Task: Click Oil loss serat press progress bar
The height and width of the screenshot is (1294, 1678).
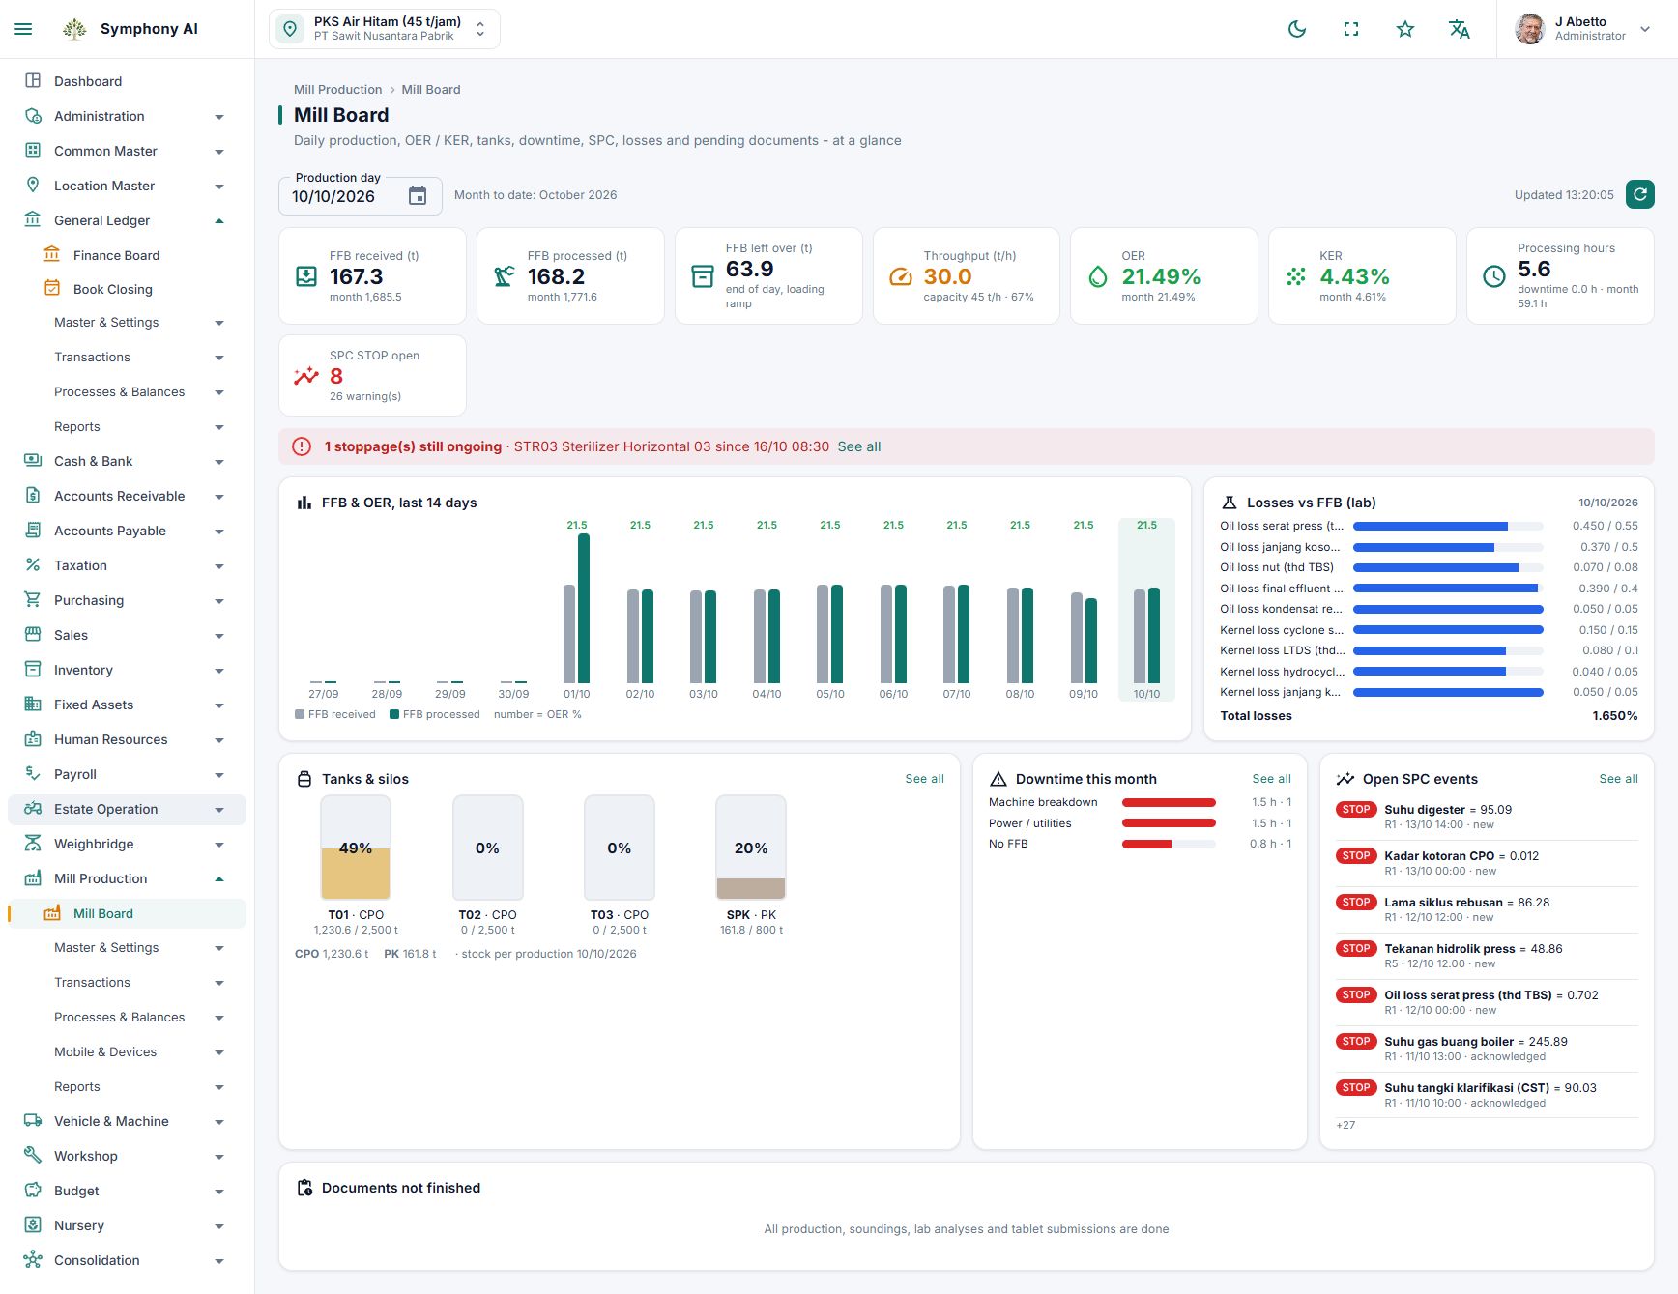Action: 1448,526
